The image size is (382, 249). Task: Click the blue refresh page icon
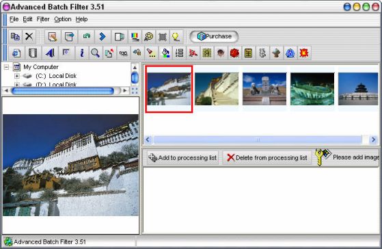(16, 53)
